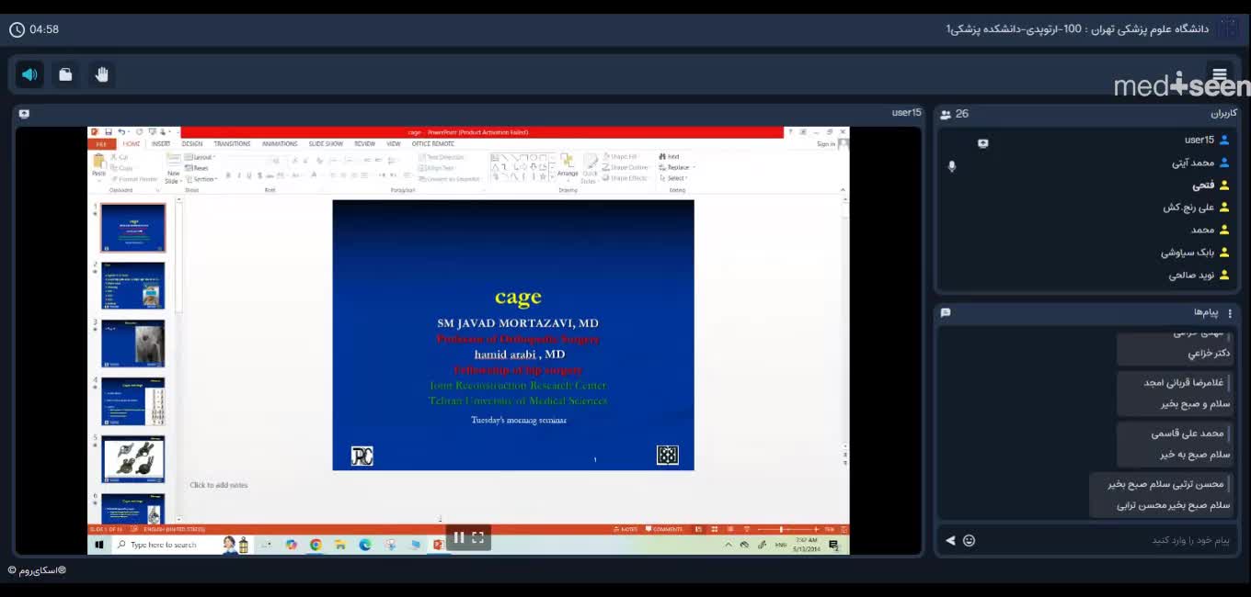Click the users group icon showing 26
1251x597 pixels.
(x=946, y=114)
